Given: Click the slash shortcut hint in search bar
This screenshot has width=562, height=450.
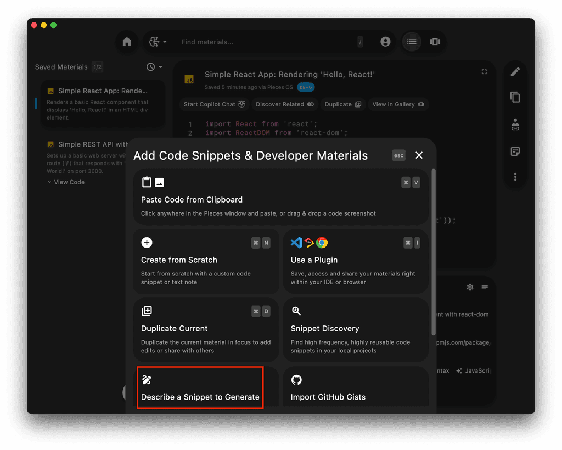Looking at the screenshot, I should click(360, 42).
